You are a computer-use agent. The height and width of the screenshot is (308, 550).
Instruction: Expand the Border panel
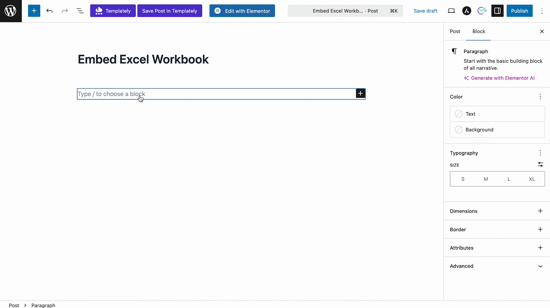point(497,229)
